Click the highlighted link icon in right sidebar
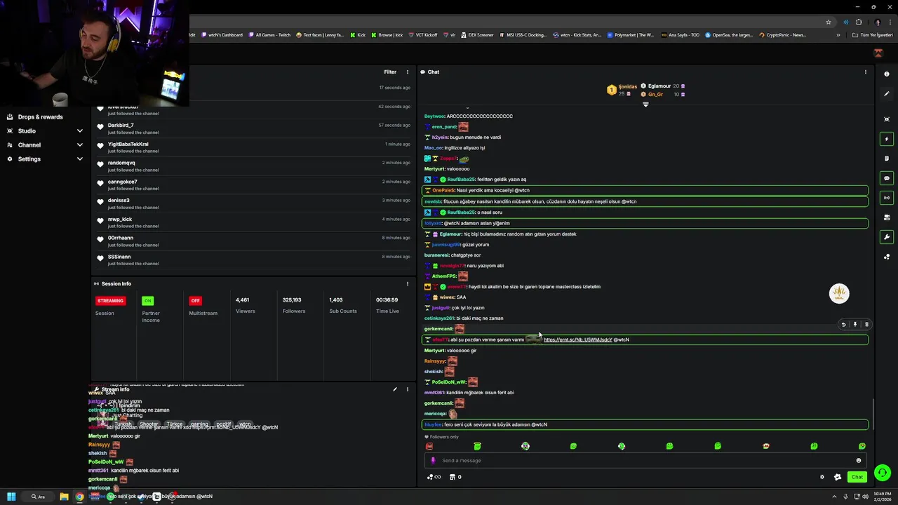This screenshot has height=505, width=898. (887, 198)
